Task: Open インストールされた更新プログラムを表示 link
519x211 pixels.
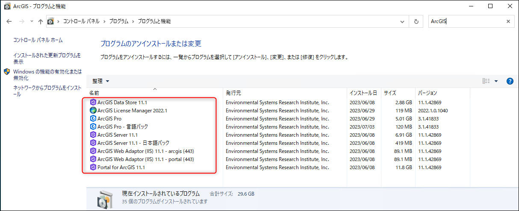Action: pyautogui.click(x=47, y=59)
